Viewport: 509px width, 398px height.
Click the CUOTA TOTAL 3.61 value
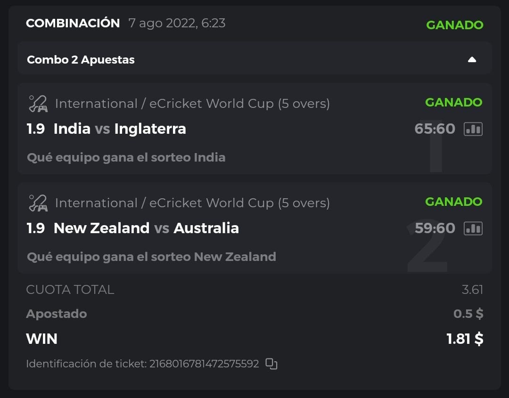472,289
